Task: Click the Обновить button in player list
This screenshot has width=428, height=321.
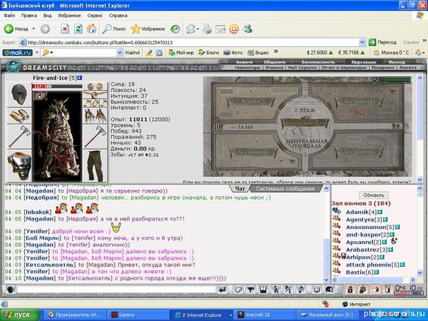Action: [x=374, y=195]
